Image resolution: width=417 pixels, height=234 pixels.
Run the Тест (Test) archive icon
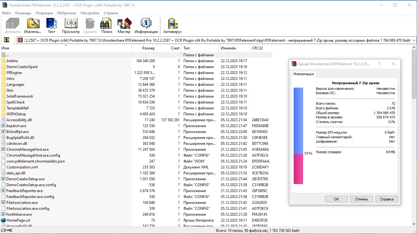coord(51,24)
